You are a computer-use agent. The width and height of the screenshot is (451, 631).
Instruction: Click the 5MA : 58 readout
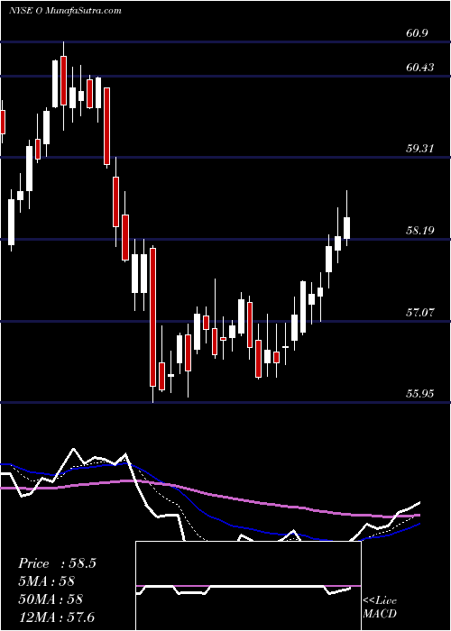pyautogui.click(x=47, y=581)
